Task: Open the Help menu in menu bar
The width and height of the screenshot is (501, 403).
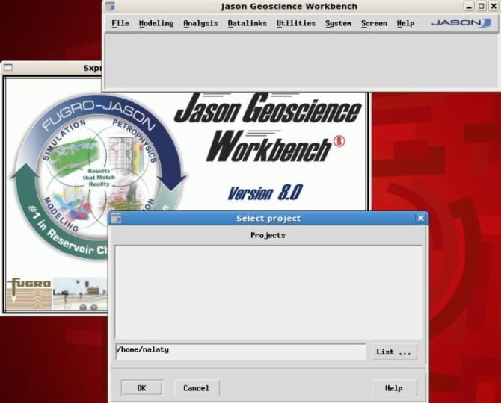Action: [x=405, y=23]
